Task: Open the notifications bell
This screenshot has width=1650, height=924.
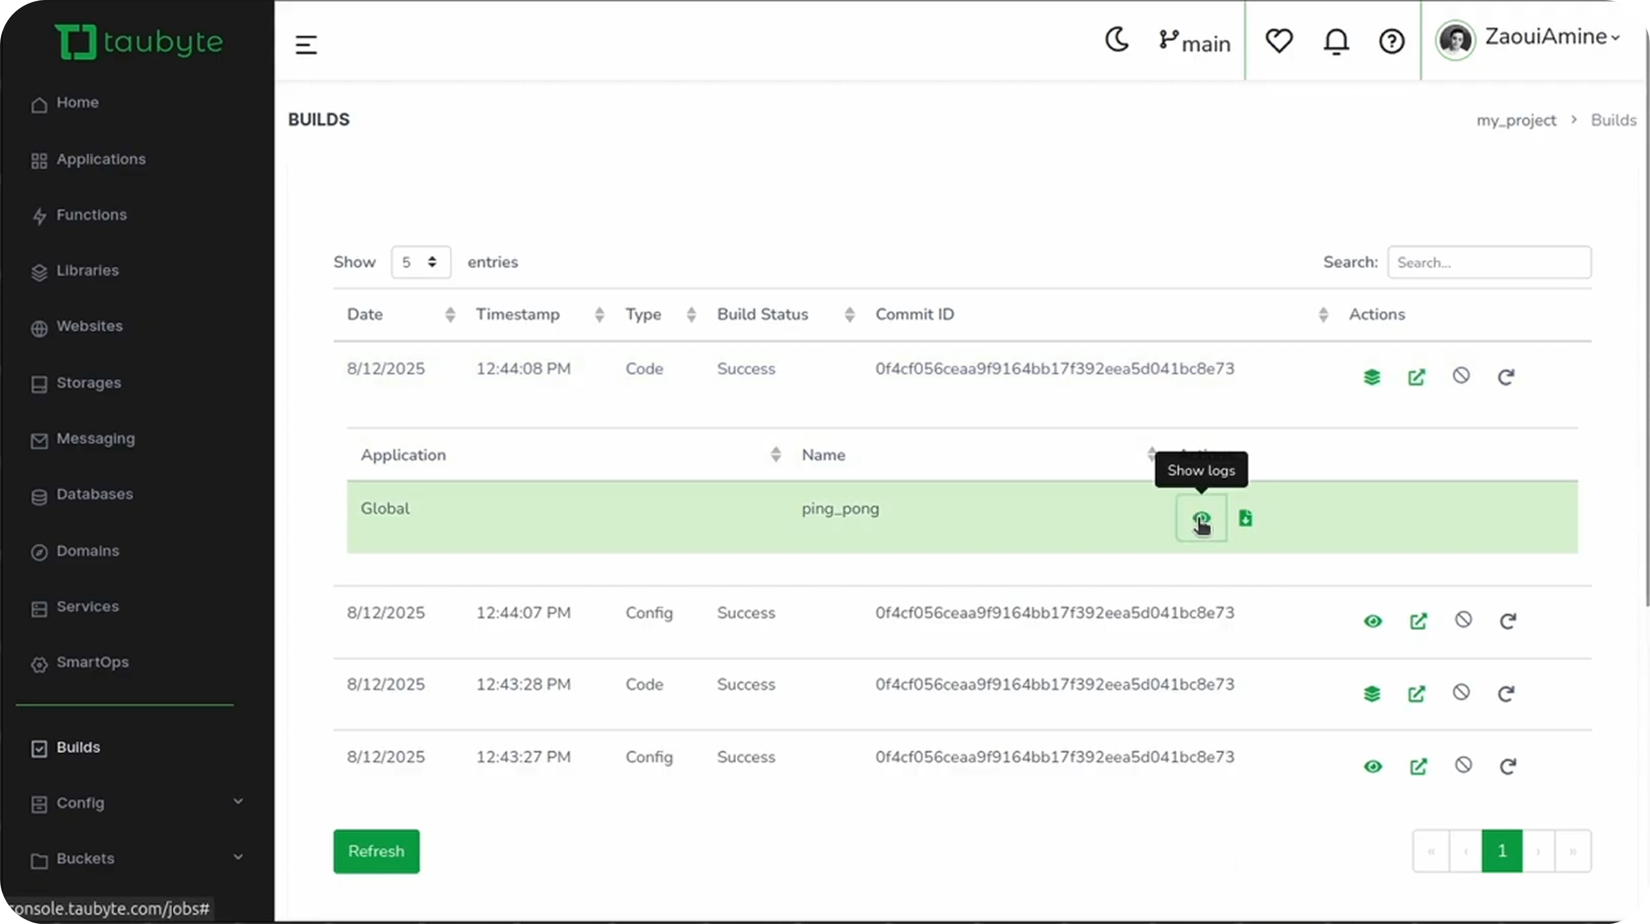Action: [1336, 41]
